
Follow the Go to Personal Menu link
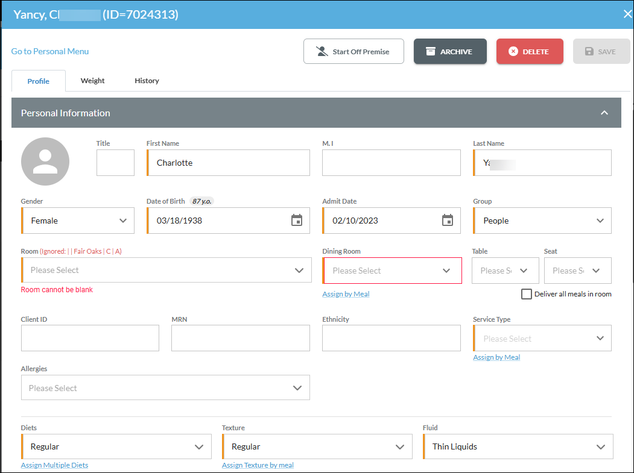tap(49, 51)
